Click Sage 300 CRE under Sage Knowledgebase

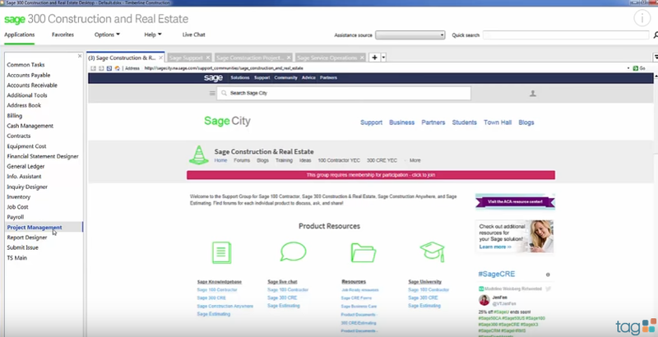[211, 298]
